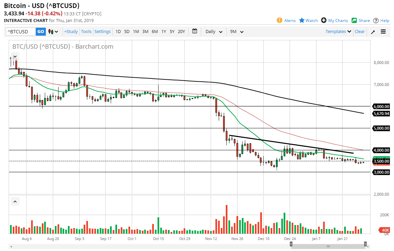This screenshot has width=394, height=251.
Task: Open the Help question mark icon
Action: click(x=376, y=20)
